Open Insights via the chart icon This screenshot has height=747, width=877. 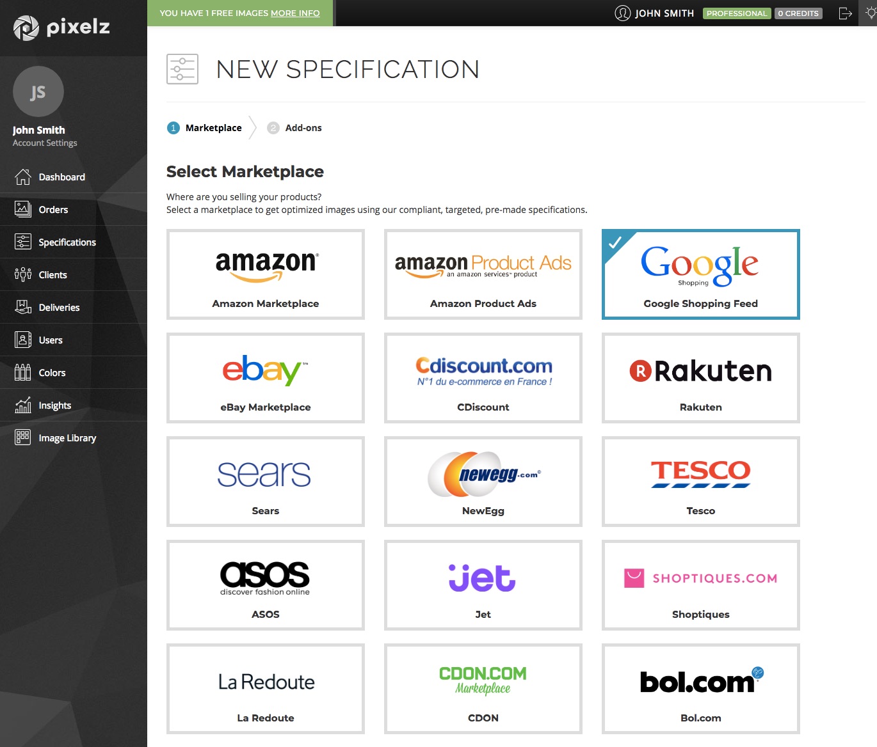tap(23, 405)
